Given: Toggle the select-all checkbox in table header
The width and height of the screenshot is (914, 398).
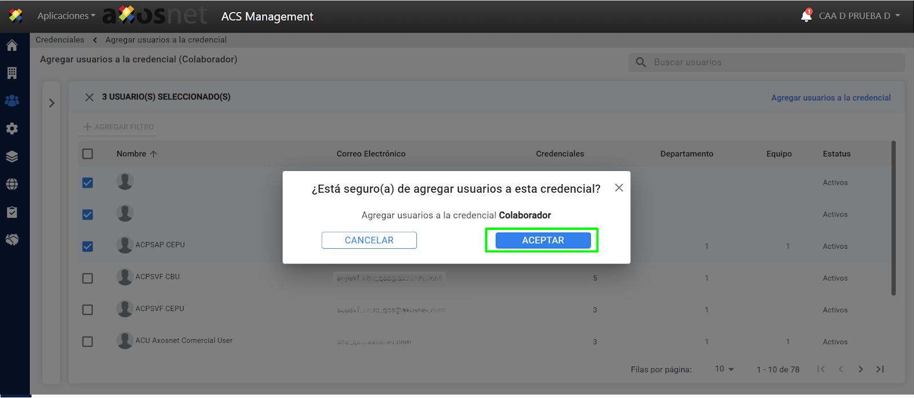Looking at the screenshot, I should (x=88, y=154).
